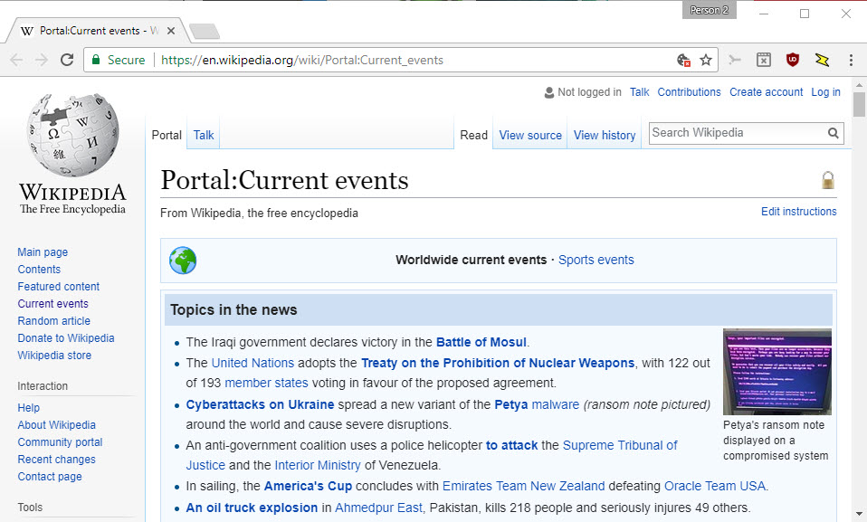The width and height of the screenshot is (867, 522).
Task: Click the browser back arrow
Action: 16,60
